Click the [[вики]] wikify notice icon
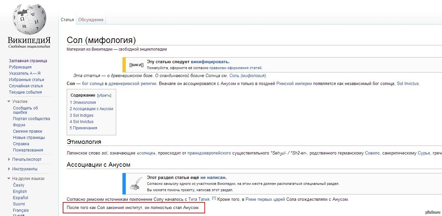This screenshot has width=442, height=216. pos(136,65)
